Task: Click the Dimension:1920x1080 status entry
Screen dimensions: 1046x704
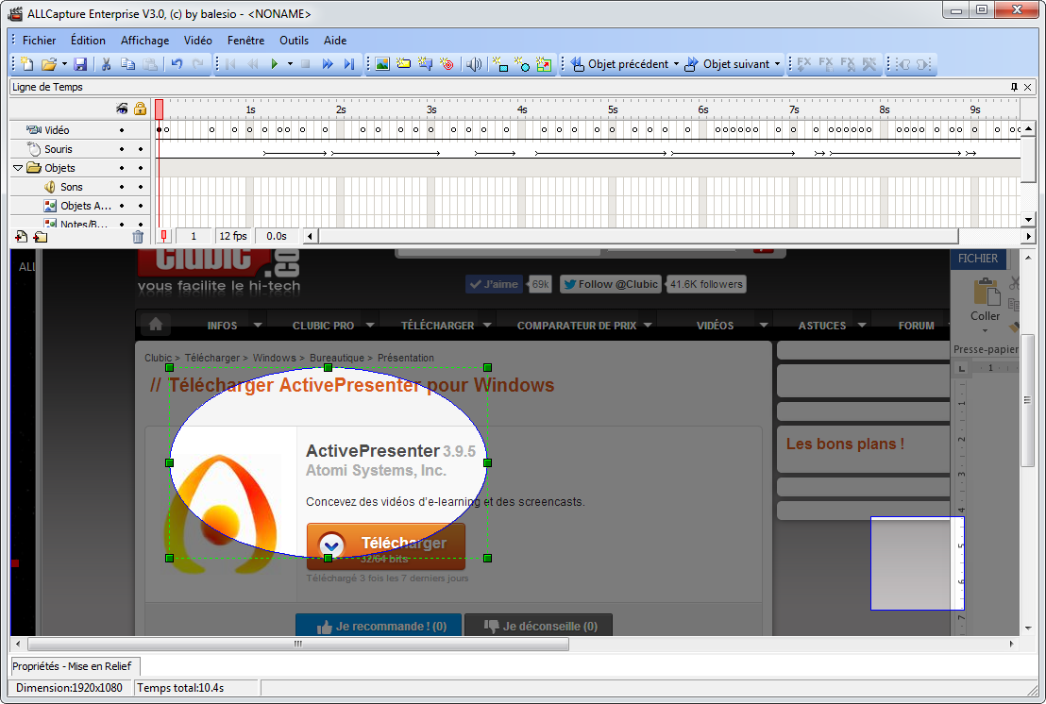Action: pos(69,687)
